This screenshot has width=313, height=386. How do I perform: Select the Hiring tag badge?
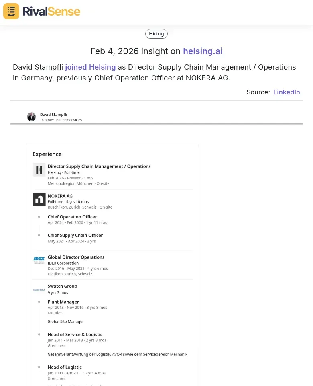[156, 34]
